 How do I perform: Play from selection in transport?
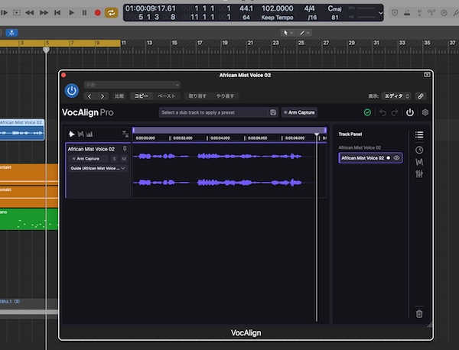[x=17, y=12]
